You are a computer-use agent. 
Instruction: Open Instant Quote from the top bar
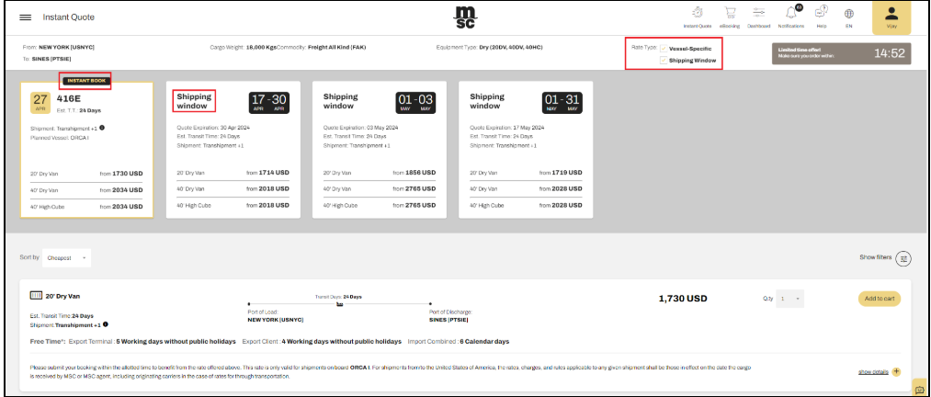(x=697, y=17)
